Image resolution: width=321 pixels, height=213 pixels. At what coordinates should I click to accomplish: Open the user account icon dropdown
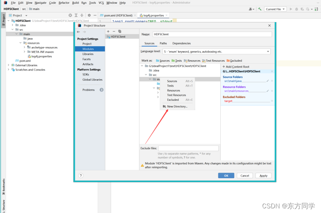(251, 9)
